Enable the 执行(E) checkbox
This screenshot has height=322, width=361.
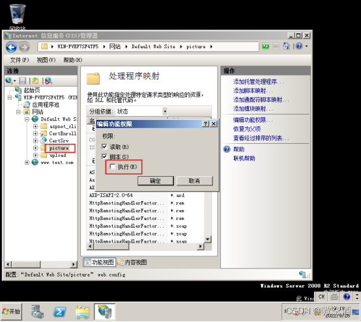click(x=113, y=167)
